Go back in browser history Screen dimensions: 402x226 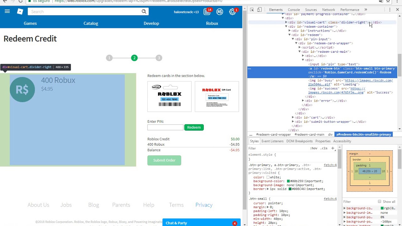pyautogui.click(x=5, y=1)
